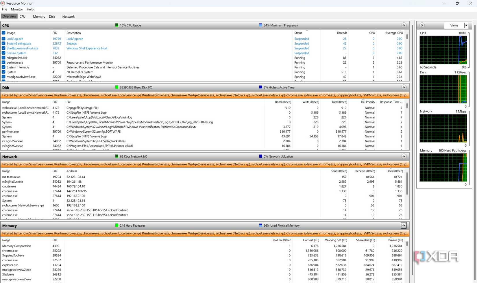Untick the System Interrupts checkbox

[3, 67]
